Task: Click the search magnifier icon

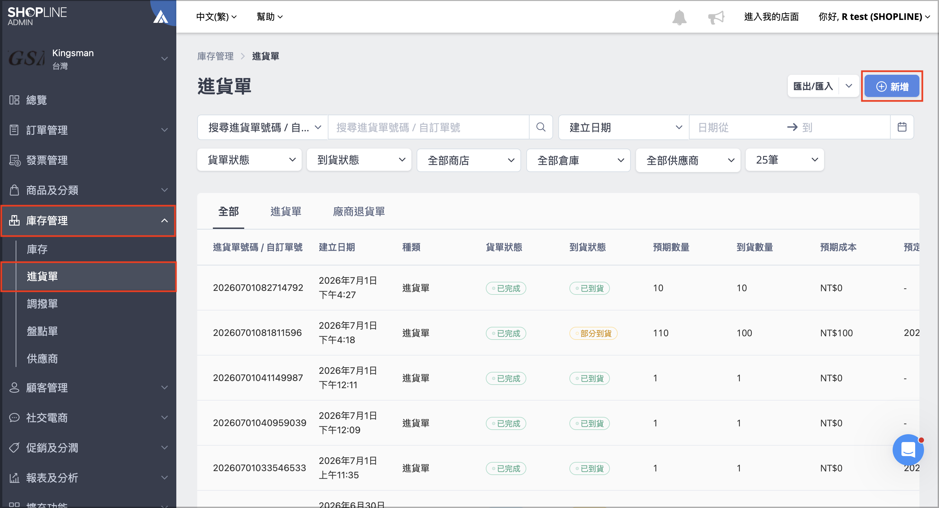Action: (541, 127)
